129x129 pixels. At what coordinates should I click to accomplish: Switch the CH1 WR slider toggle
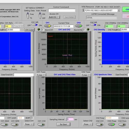click(34, 25)
